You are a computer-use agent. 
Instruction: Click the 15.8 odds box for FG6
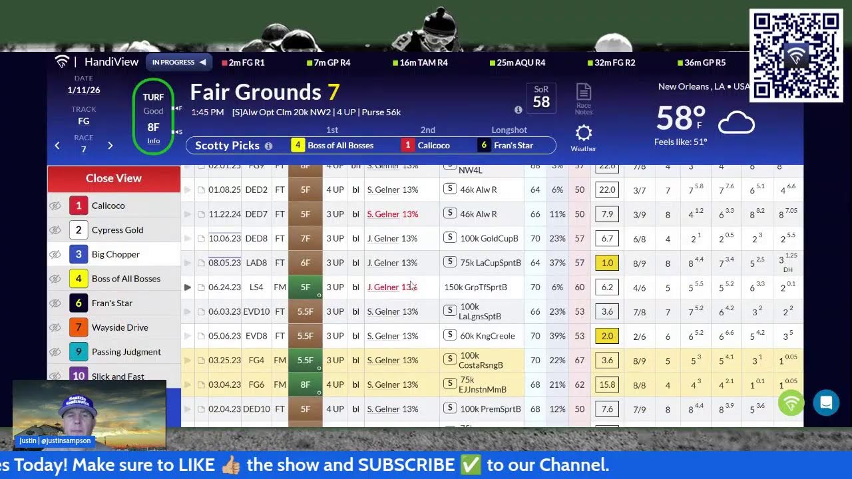(607, 385)
